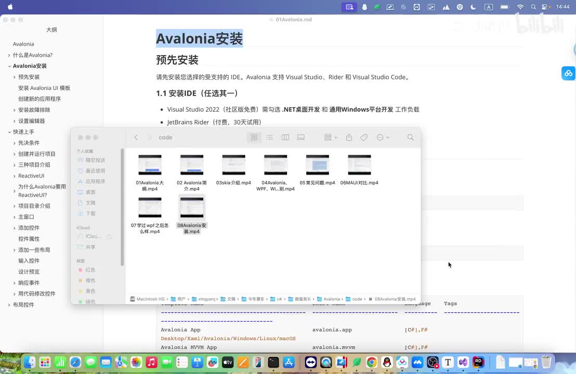Image resolution: width=576 pixels, height=374 pixels.
Task: Open Finder group-by dropdown
Action: (331, 137)
